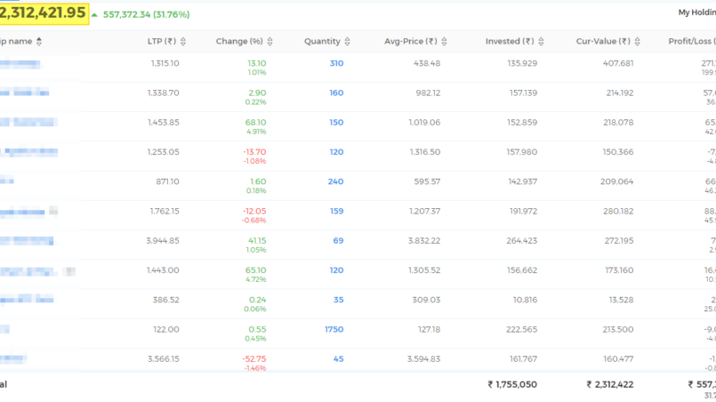
Task: Click average price 3,832.22
Action: (424, 241)
